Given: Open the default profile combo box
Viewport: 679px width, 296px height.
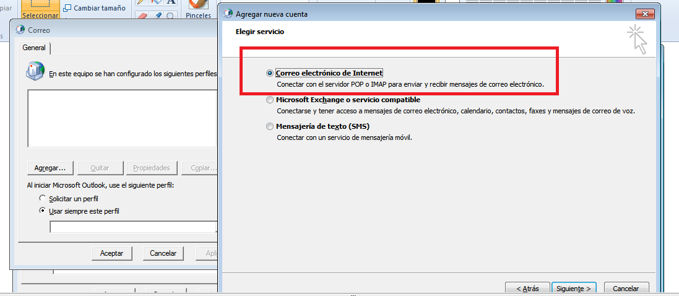Looking at the screenshot, I should (133, 227).
